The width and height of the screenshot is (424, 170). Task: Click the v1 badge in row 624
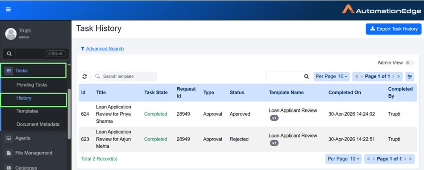274,118
